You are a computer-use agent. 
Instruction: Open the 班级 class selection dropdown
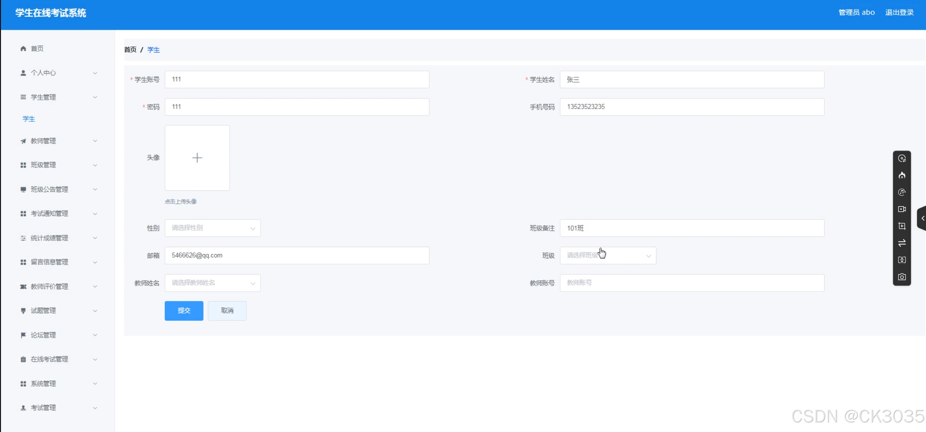pos(607,255)
